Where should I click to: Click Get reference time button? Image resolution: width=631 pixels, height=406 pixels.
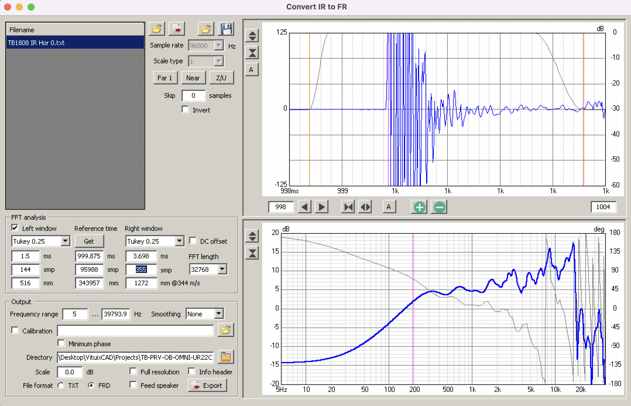[x=89, y=241]
